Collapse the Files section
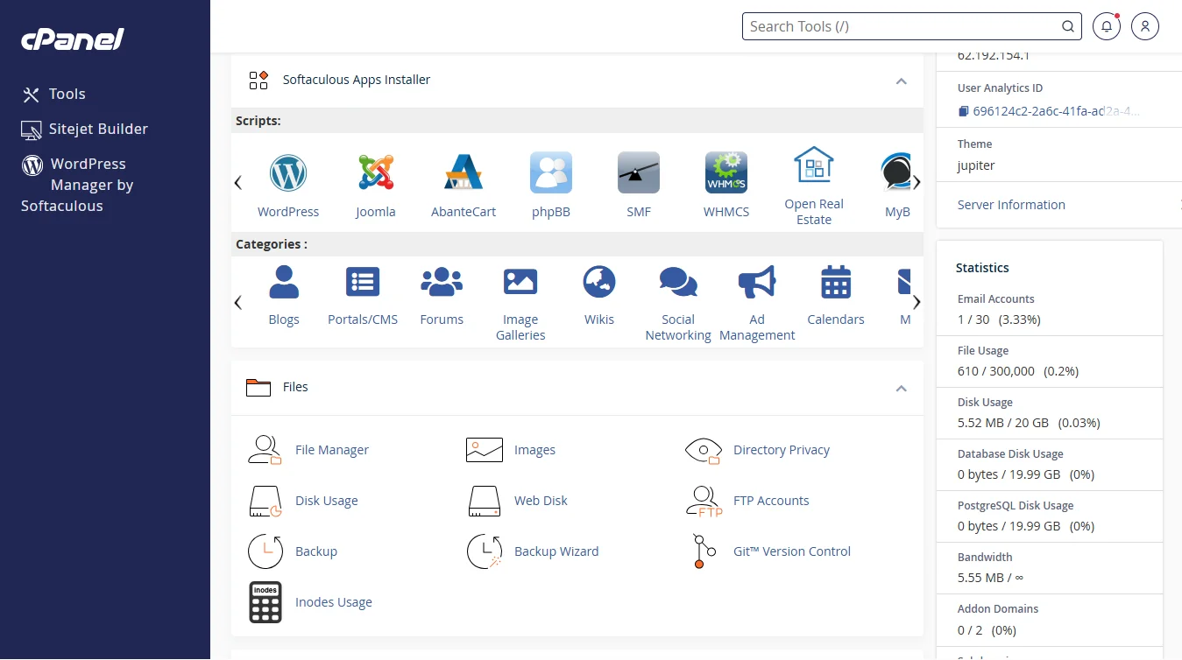Screen dimensions: 1182x660 pyautogui.click(x=901, y=388)
